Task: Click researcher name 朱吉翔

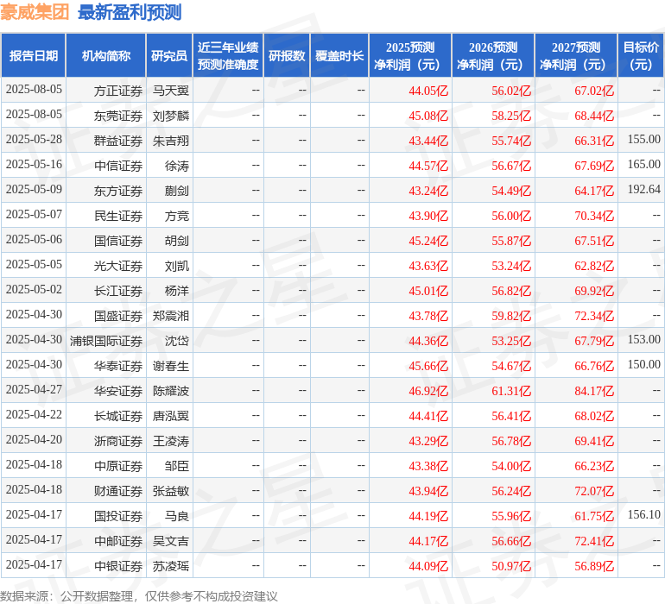Action: coord(171,141)
